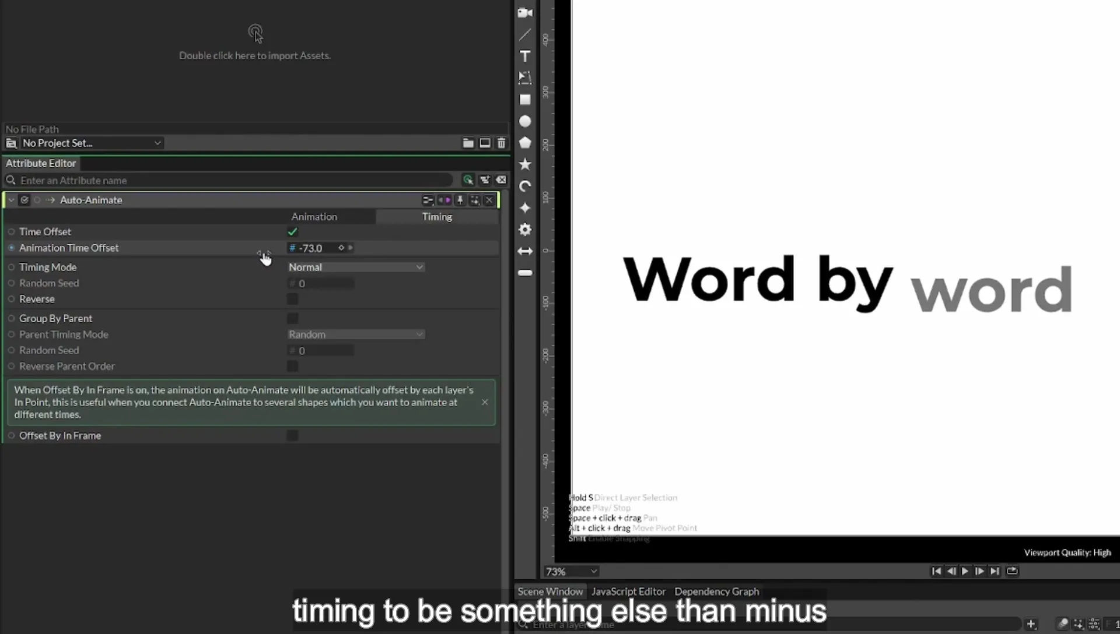Dismiss the Offset By In Frame hint
The height and width of the screenshot is (634, 1120).
485,402
